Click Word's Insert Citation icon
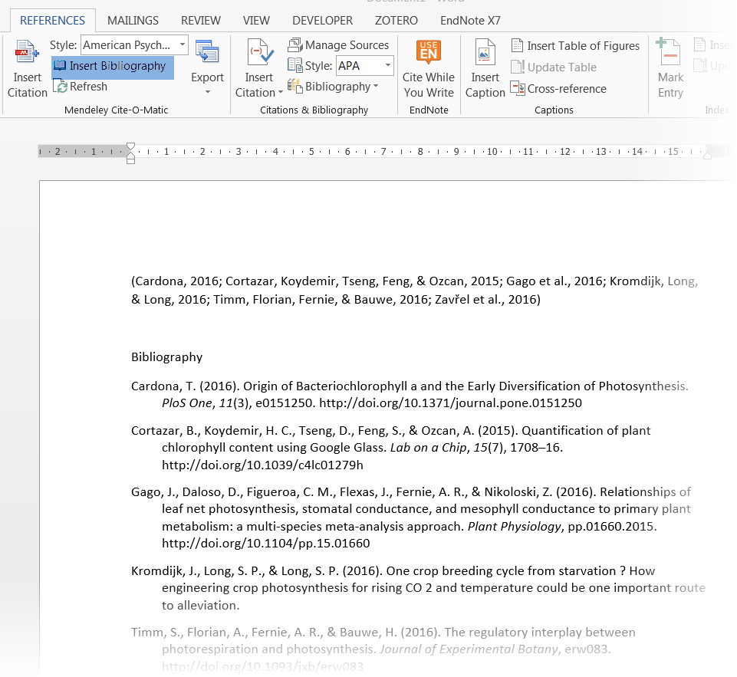Viewport: 737px width, 677px height. 259,51
